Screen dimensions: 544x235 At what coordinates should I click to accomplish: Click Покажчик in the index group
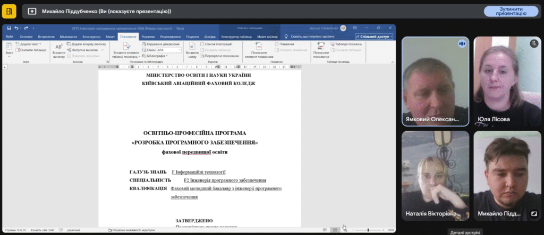click(285, 44)
